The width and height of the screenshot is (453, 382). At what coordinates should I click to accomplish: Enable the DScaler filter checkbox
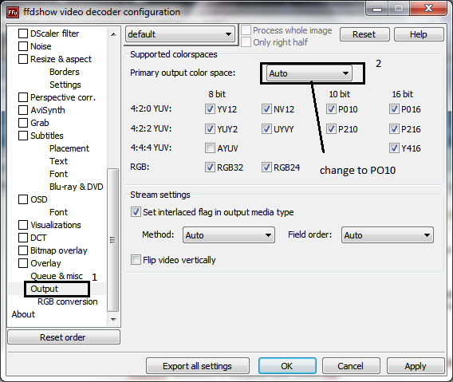coord(23,33)
